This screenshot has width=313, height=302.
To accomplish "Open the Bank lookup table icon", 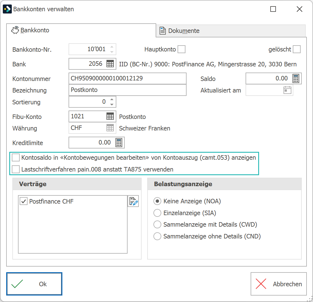I will click(110, 64).
